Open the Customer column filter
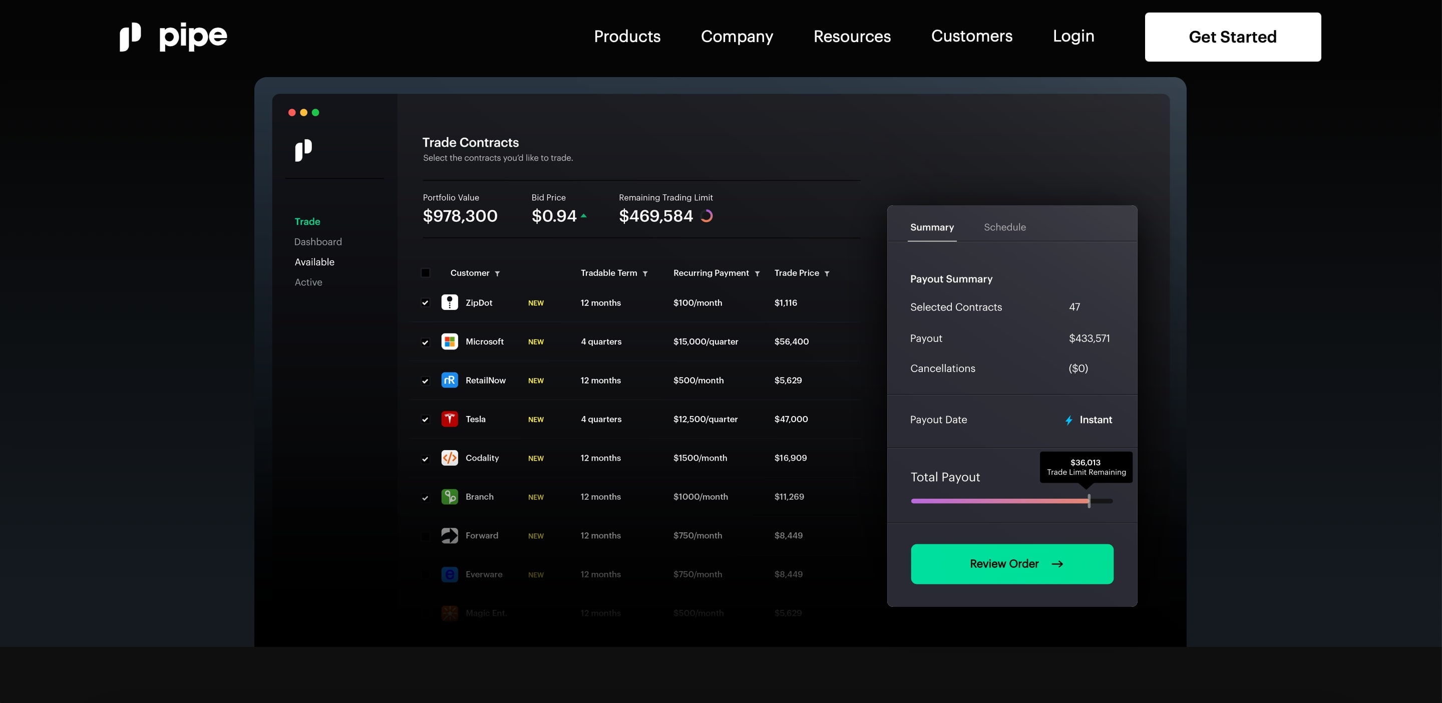The height and width of the screenshot is (703, 1442). click(497, 274)
